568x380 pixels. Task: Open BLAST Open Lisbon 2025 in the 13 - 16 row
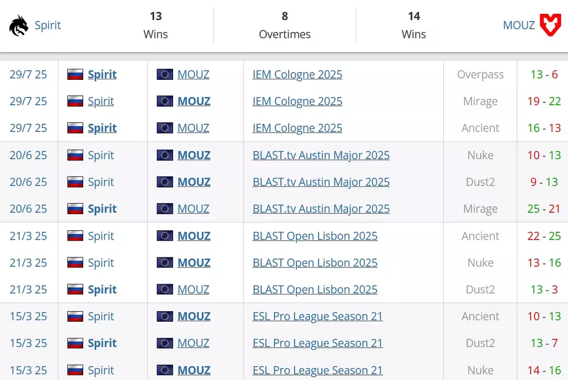pyautogui.click(x=315, y=262)
